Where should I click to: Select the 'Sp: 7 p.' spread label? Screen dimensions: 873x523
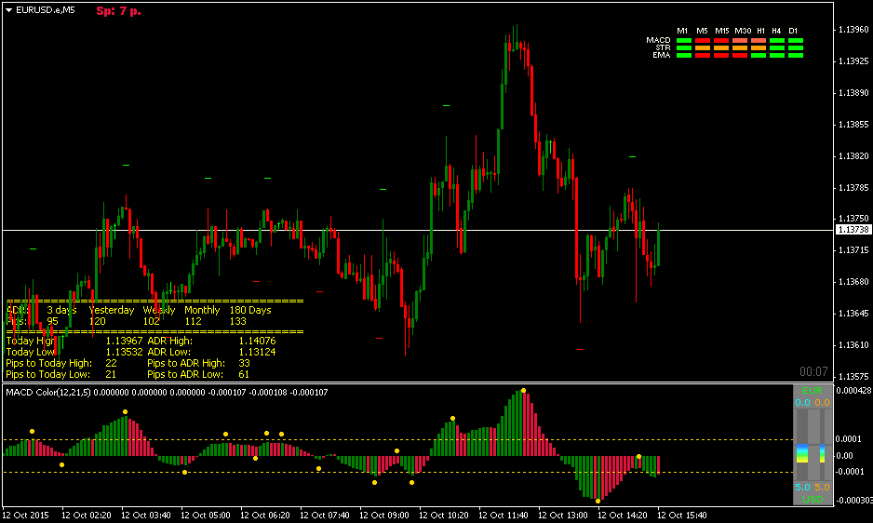[118, 10]
